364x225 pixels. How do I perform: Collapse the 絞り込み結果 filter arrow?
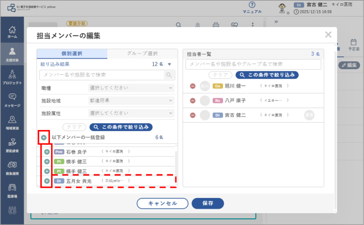click(x=170, y=64)
